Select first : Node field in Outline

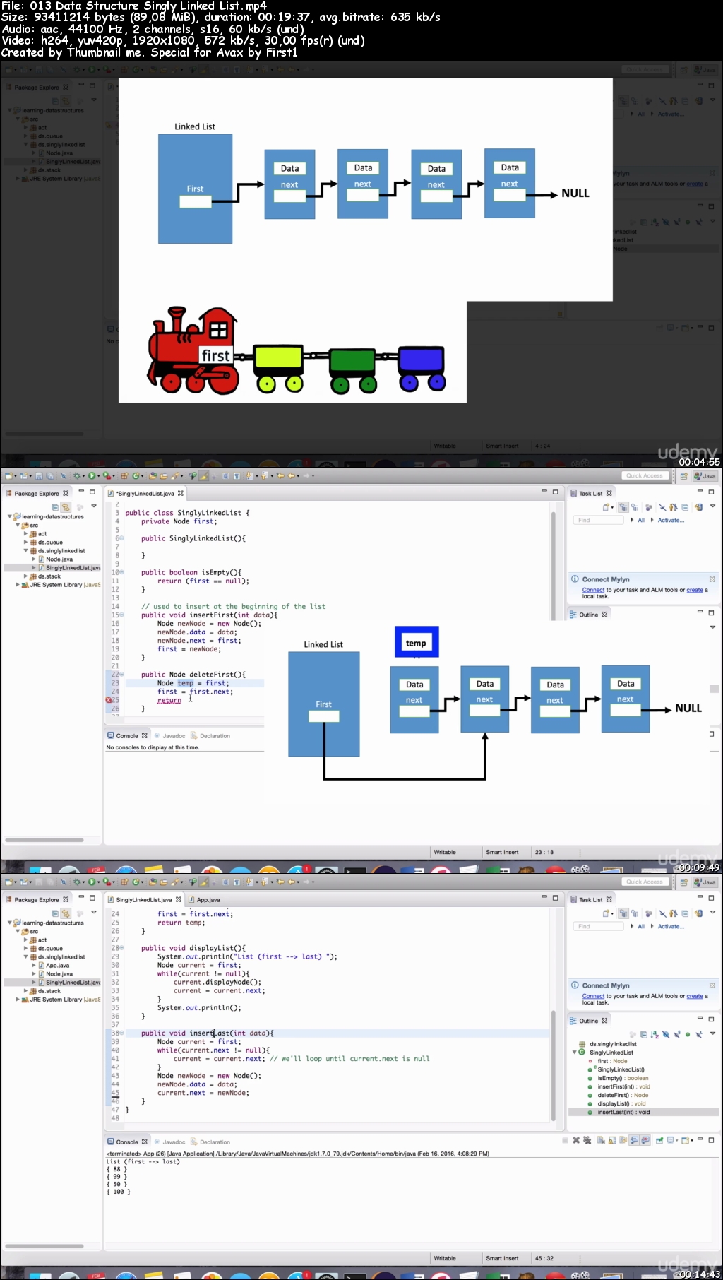pyautogui.click(x=612, y=1061)
